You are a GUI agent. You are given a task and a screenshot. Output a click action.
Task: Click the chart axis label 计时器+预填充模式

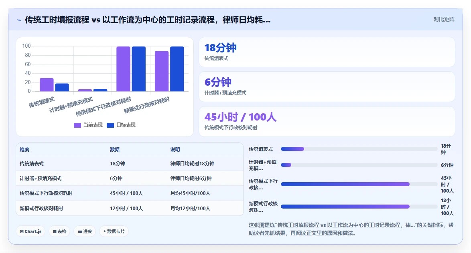coord(71,104)
